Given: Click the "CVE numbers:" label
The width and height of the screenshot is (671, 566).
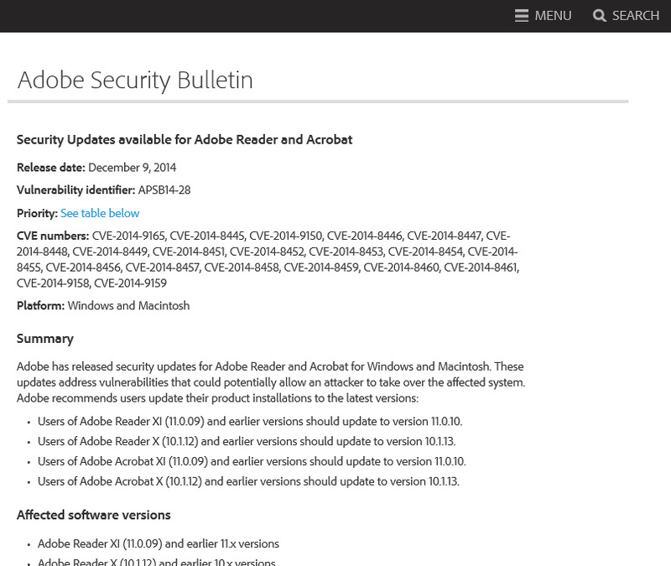Looking at the screenshot, I should (52, 236).
